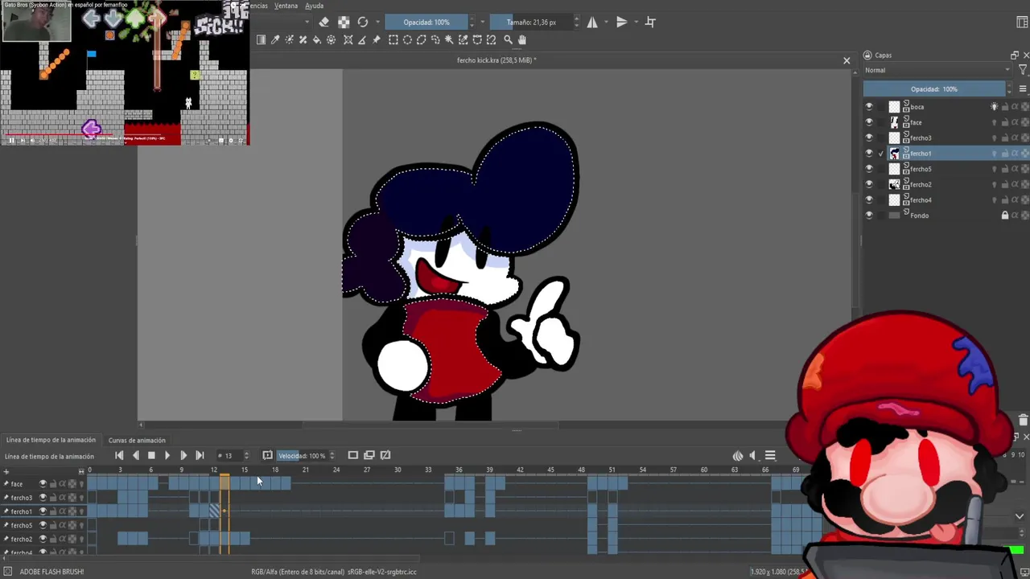
Task: Float the Capas docker panel
Action: (1014, 55)
